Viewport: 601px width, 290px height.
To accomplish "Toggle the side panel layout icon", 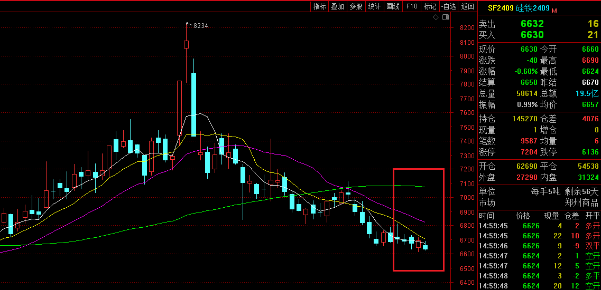I will [x=445, y=17].
